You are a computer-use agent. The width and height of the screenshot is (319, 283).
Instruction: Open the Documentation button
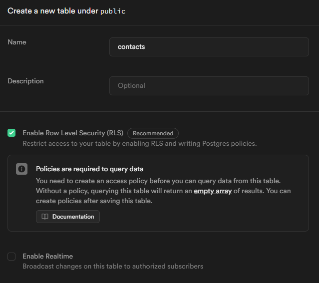[68, 217]
